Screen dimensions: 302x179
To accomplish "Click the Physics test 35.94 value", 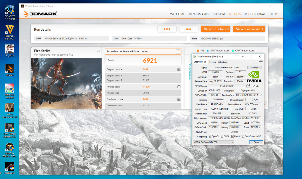I will [146, 93].
